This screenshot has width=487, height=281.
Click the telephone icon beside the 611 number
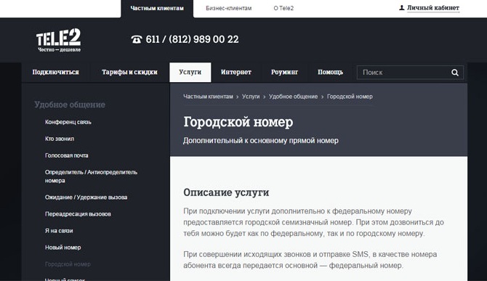(x=137, y=39)
